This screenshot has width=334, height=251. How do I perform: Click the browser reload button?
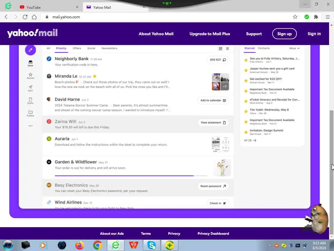25,17
